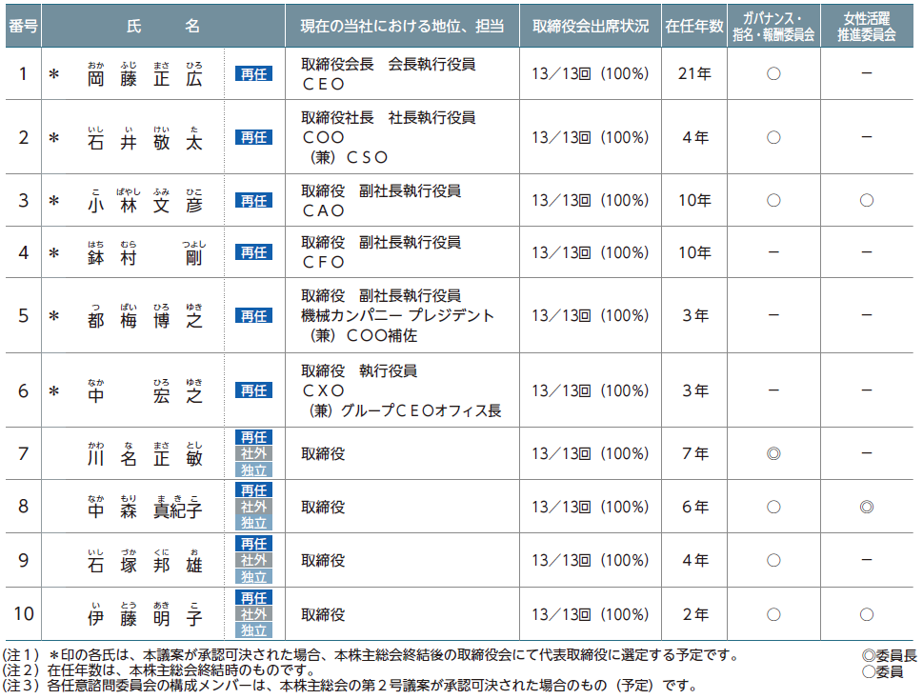Select the ガバナンス・指名・報酬委員会 header
The height and width of the screenshot is (699, 923).
(x=773, y=26)
